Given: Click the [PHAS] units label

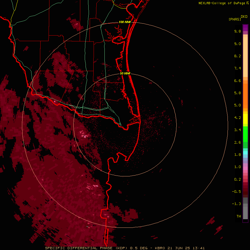Looking at the screenshot, I should [x=235, y=19].
